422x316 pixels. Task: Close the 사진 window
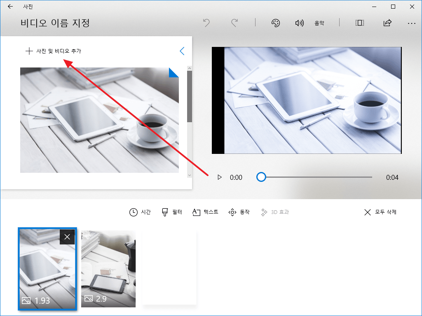click(x=412, y=7)
